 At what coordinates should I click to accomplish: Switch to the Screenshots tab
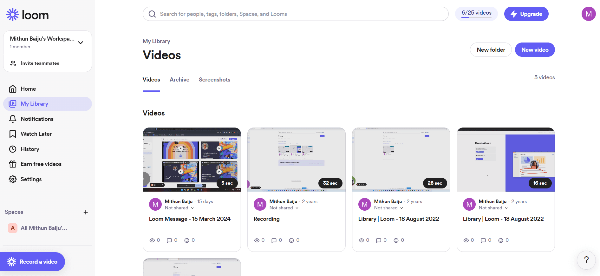click(x=214, y=80)
